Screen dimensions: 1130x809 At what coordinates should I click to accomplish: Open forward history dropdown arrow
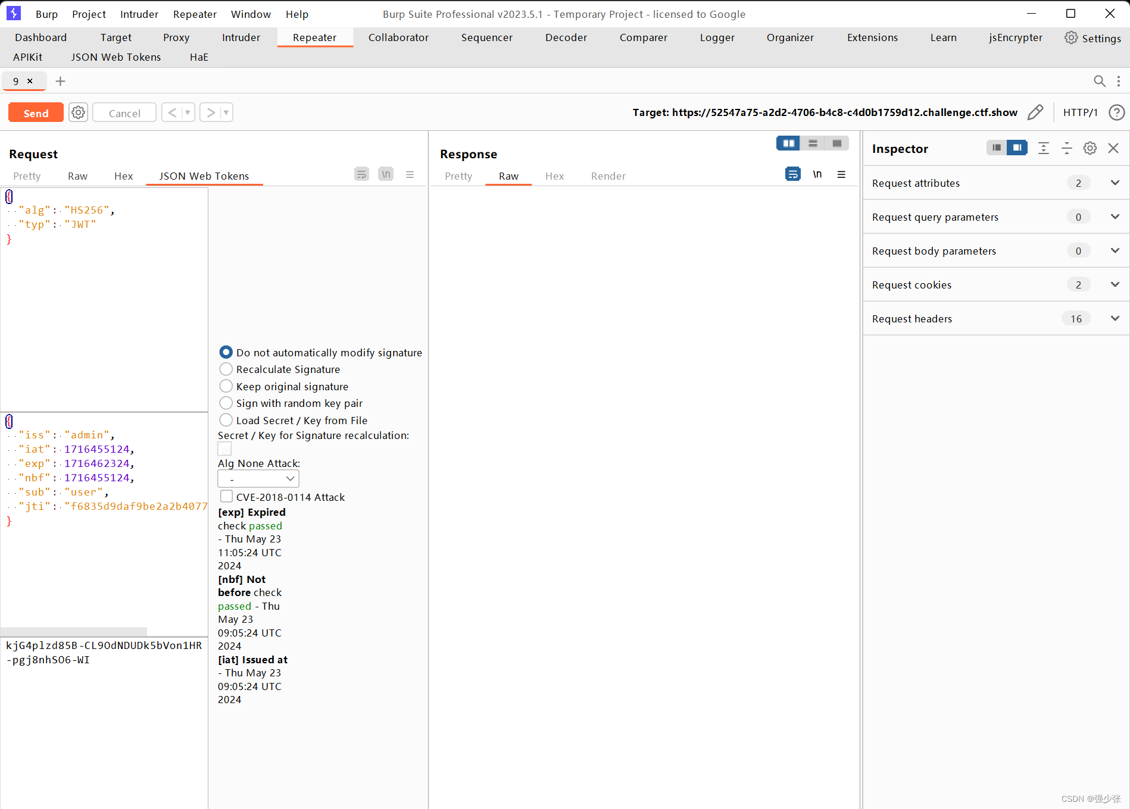(x=226, y=112)
